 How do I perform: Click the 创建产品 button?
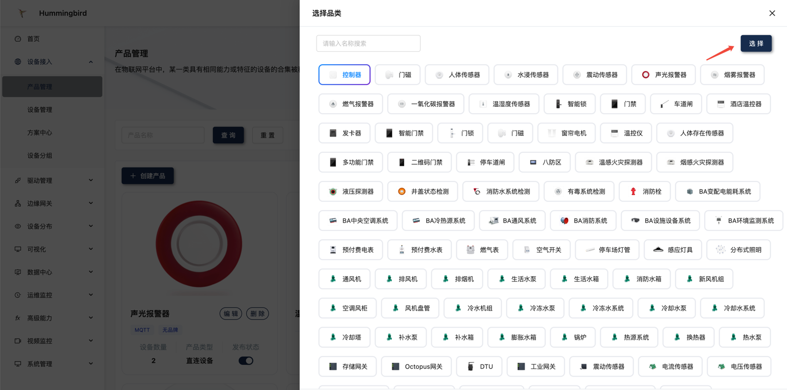(148, 176)
